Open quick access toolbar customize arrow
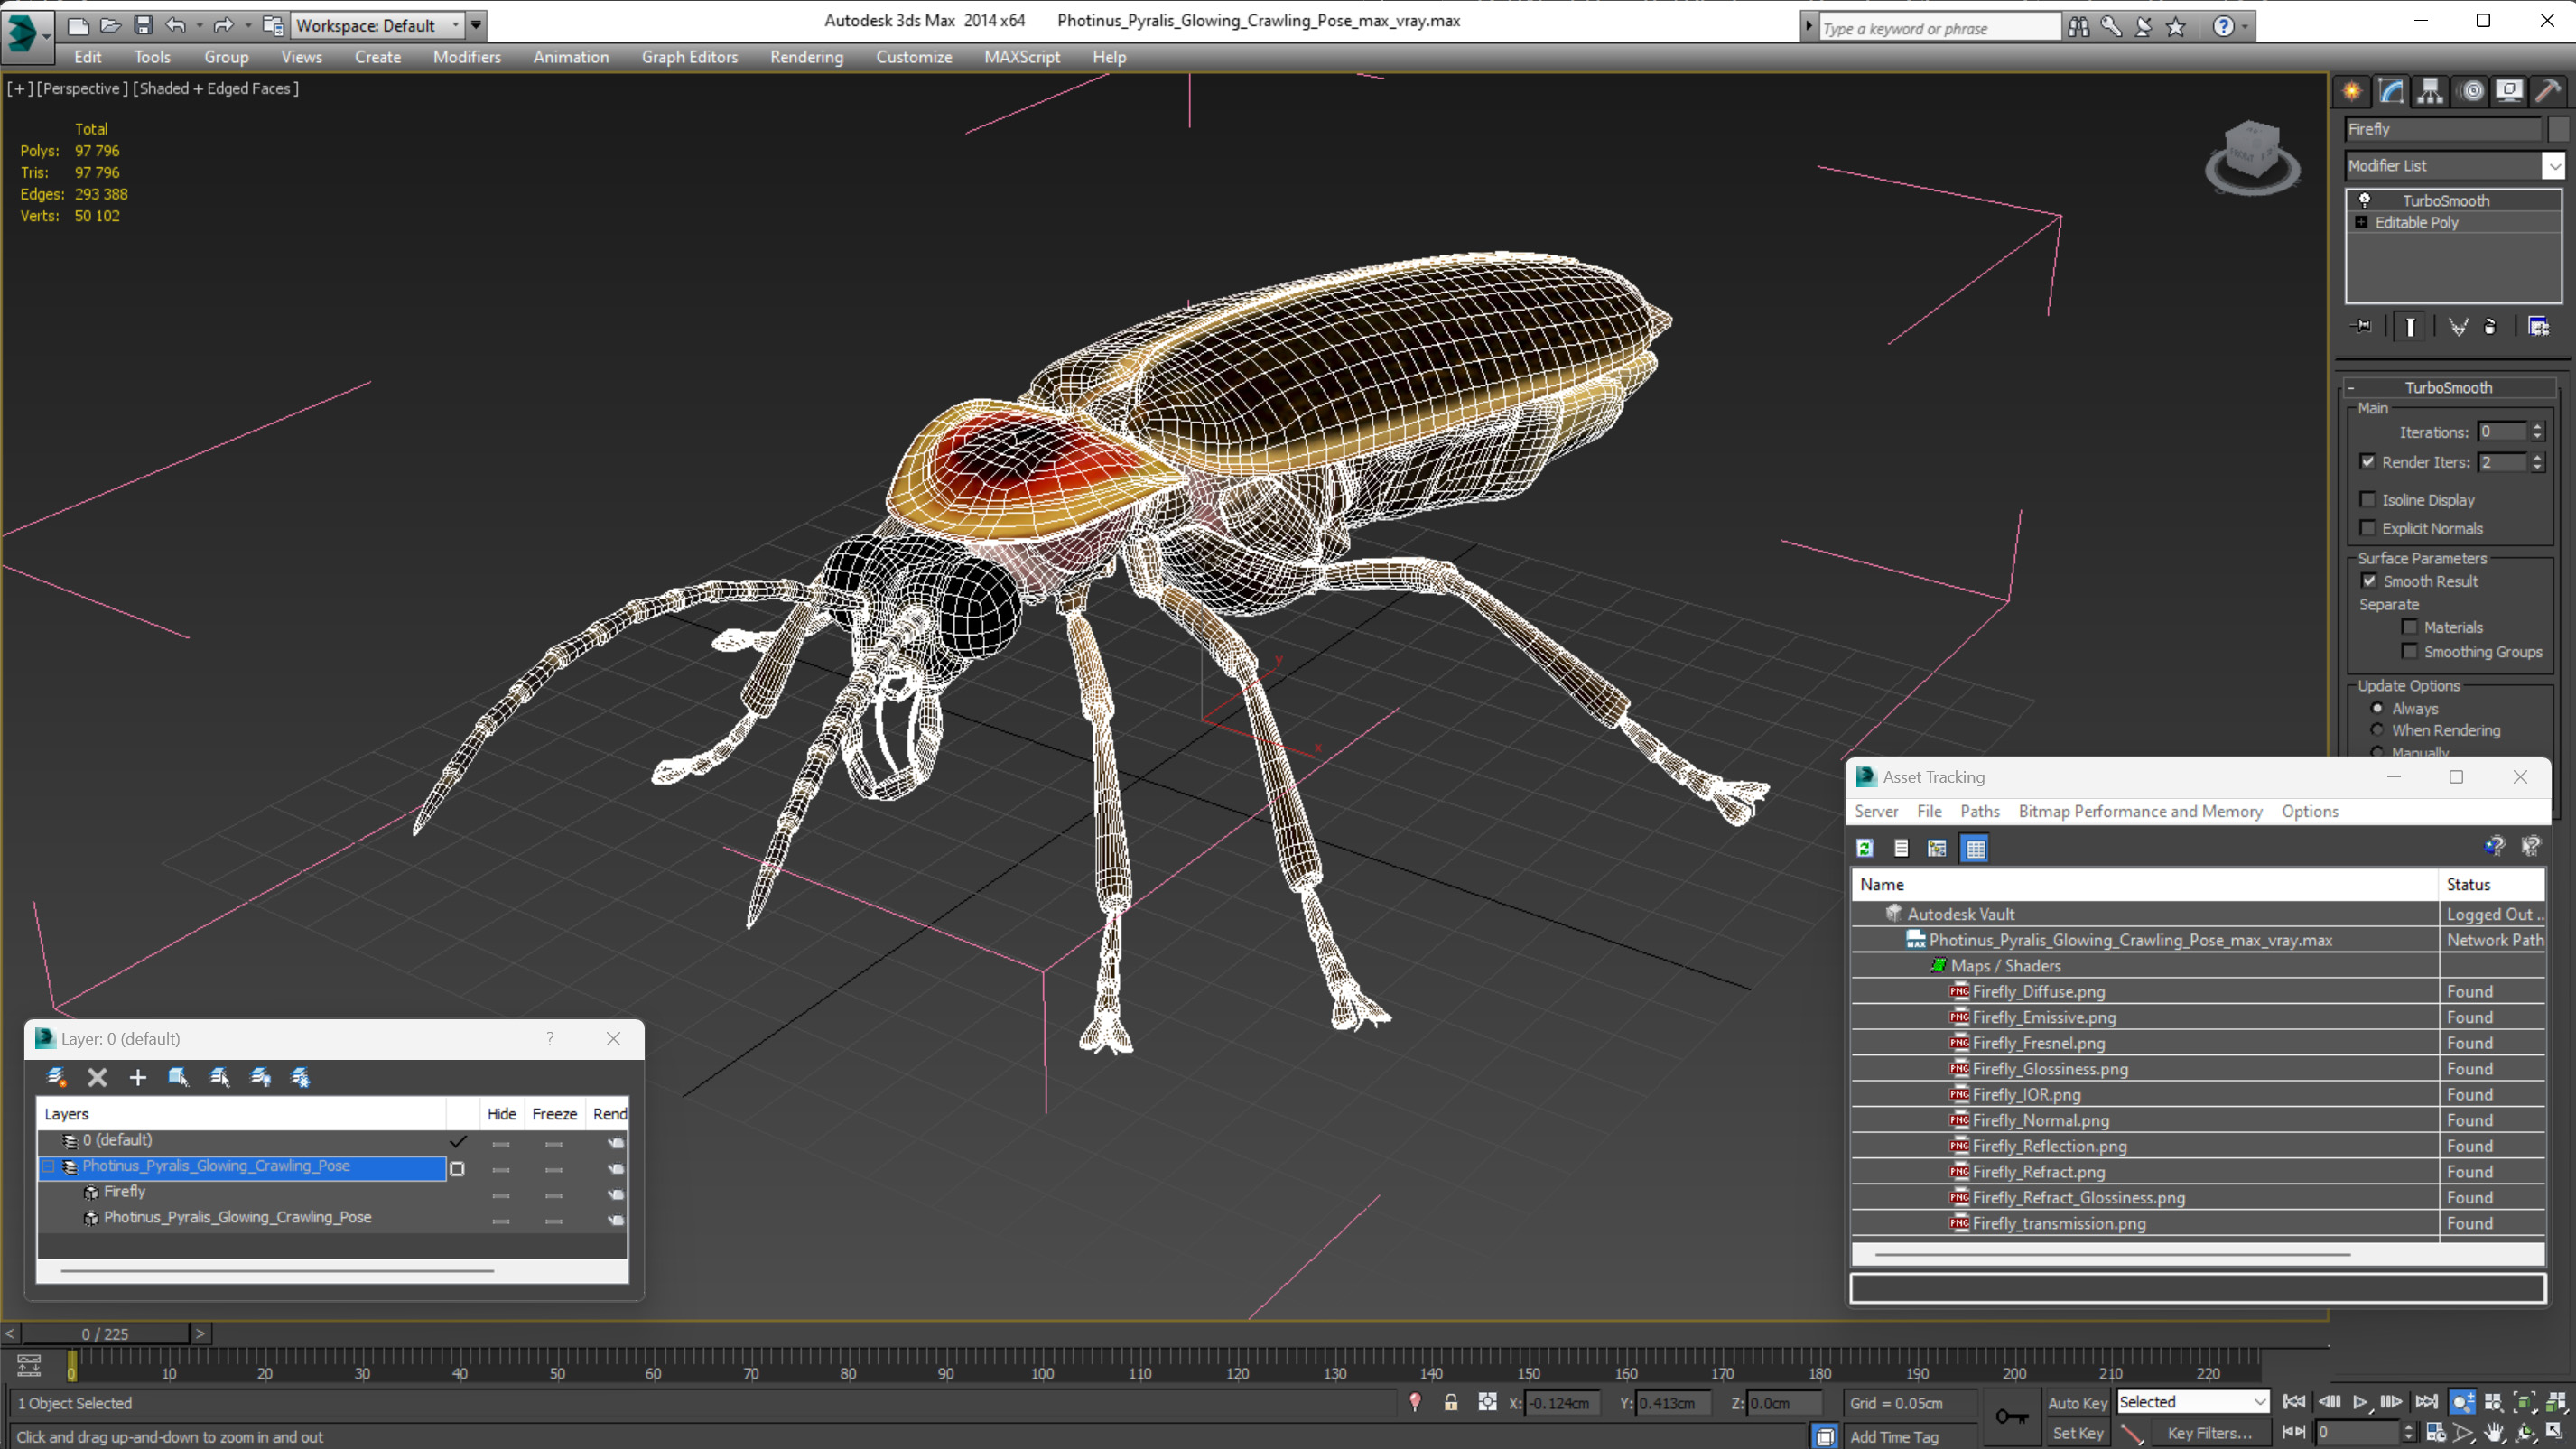This screenshot has width=2576, height=1449. coord(476,25)
